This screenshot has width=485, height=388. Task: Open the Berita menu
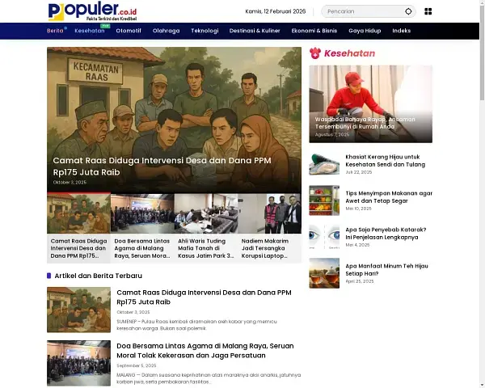(55, 31)
